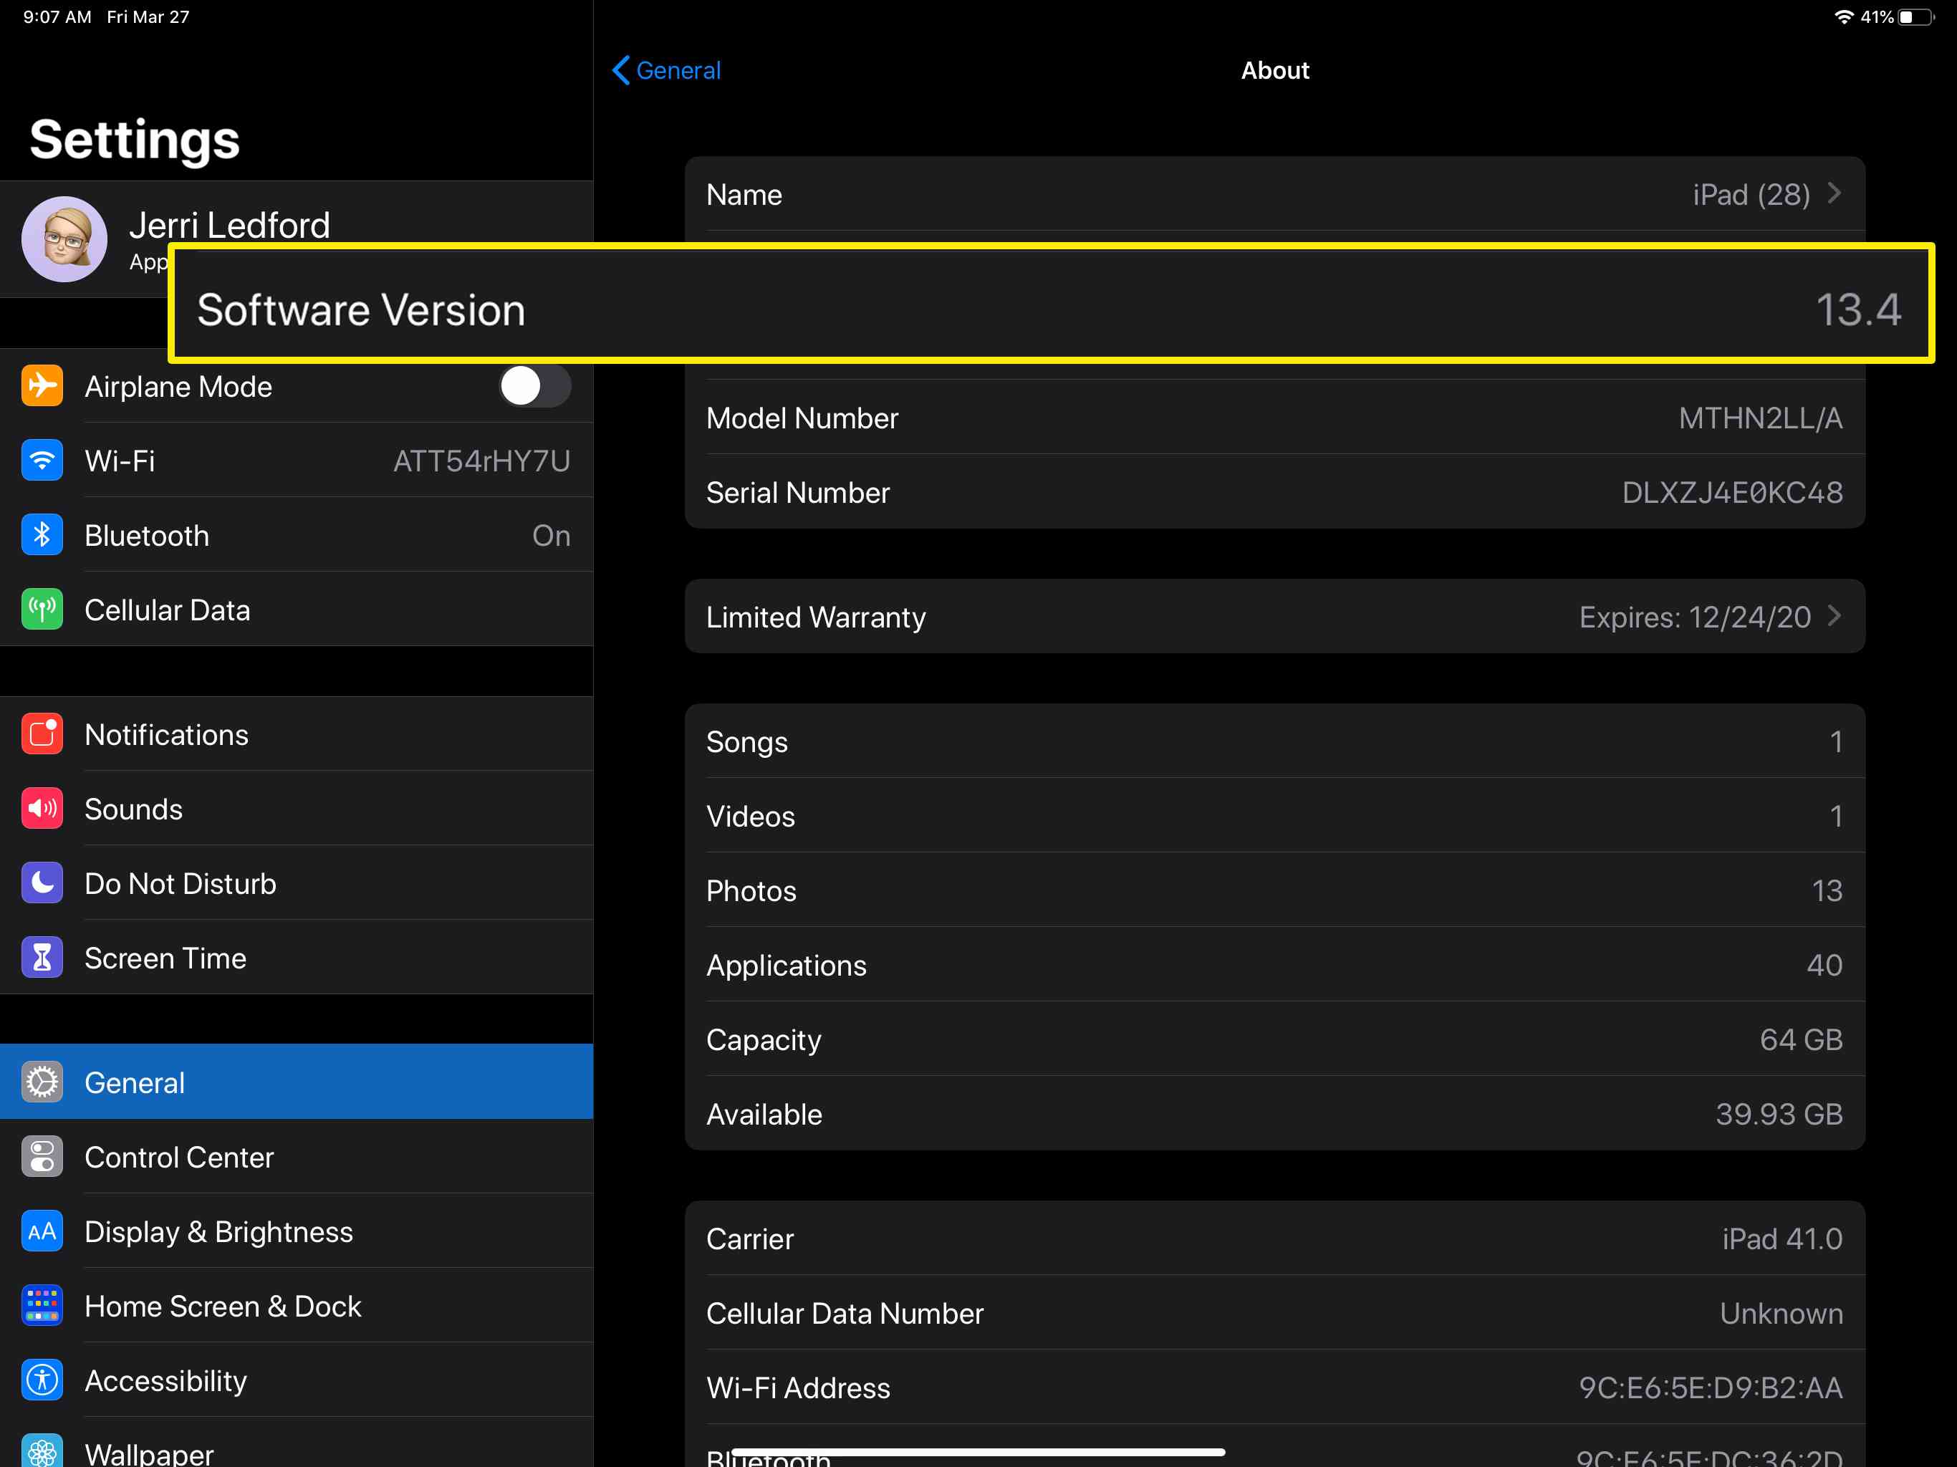Tap Jerri Ledford's profile avatar
1957x1467 pixels.
click(x=64, y=239)
